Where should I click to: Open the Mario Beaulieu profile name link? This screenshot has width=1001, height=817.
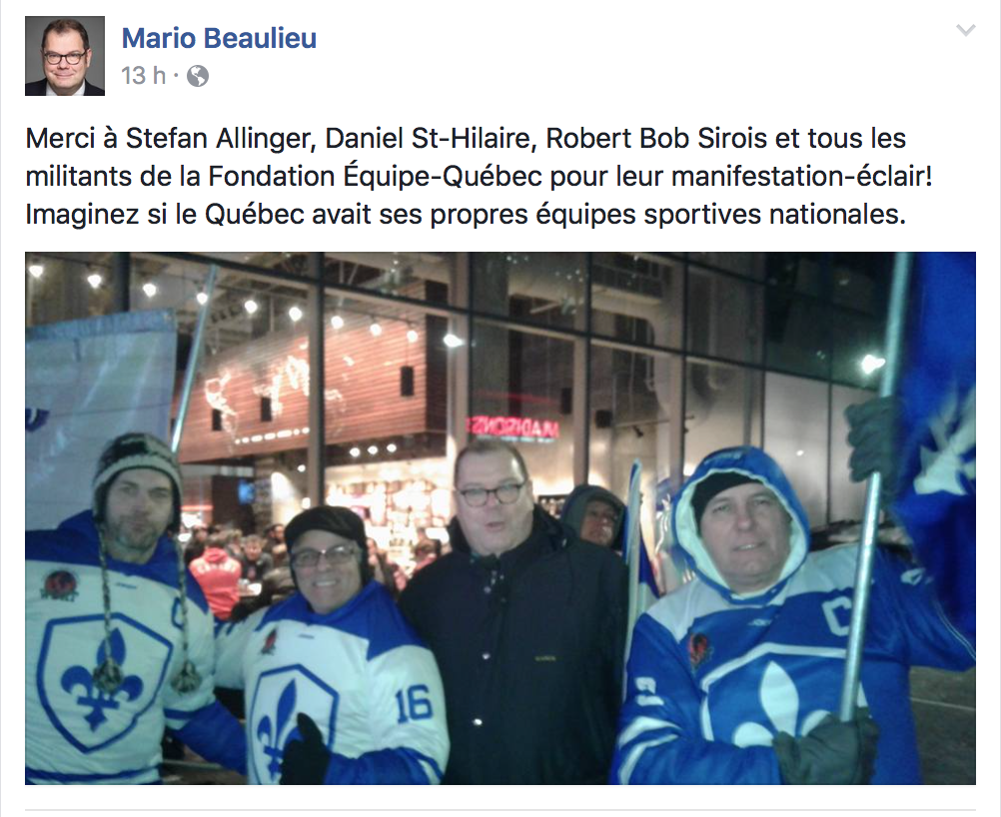click(219, 38)
